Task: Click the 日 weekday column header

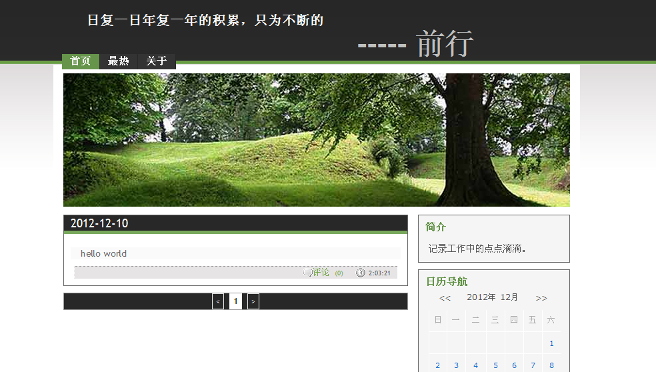Action: click(437, 320)
